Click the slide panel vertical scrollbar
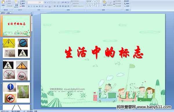174x112 pixels. click(x=32, y=62)
